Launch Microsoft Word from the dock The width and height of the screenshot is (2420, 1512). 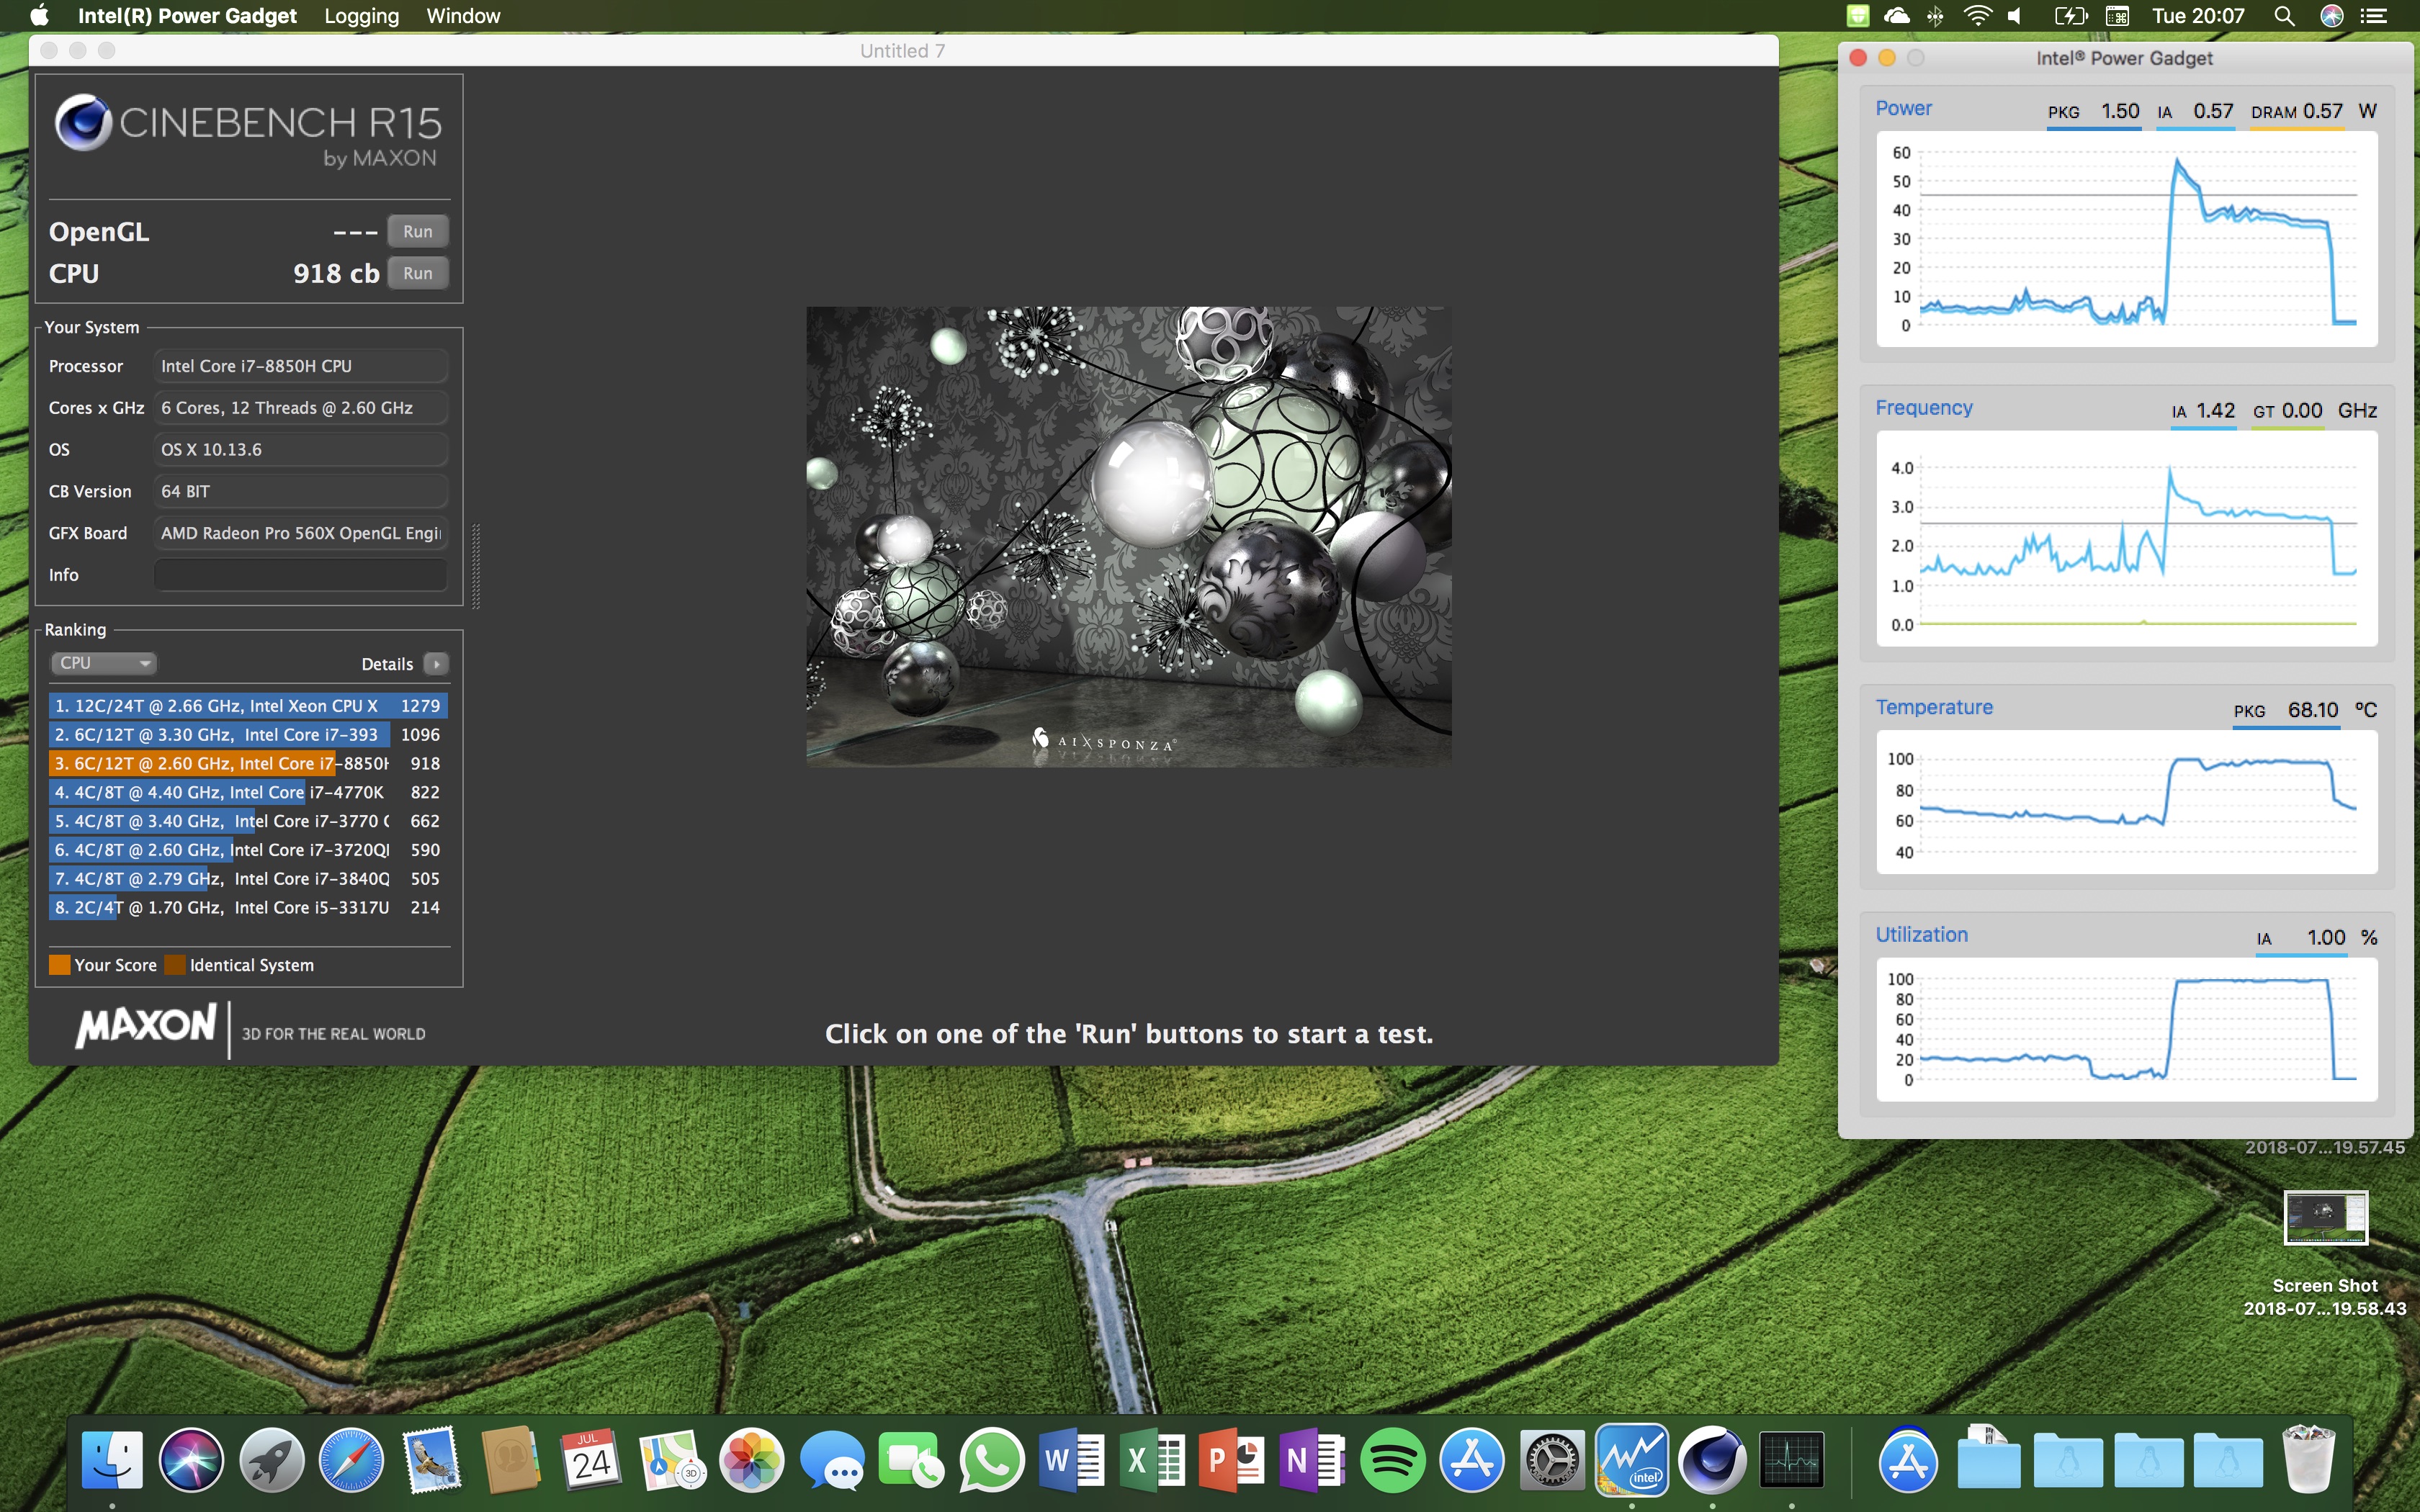click(1071, 1460)
